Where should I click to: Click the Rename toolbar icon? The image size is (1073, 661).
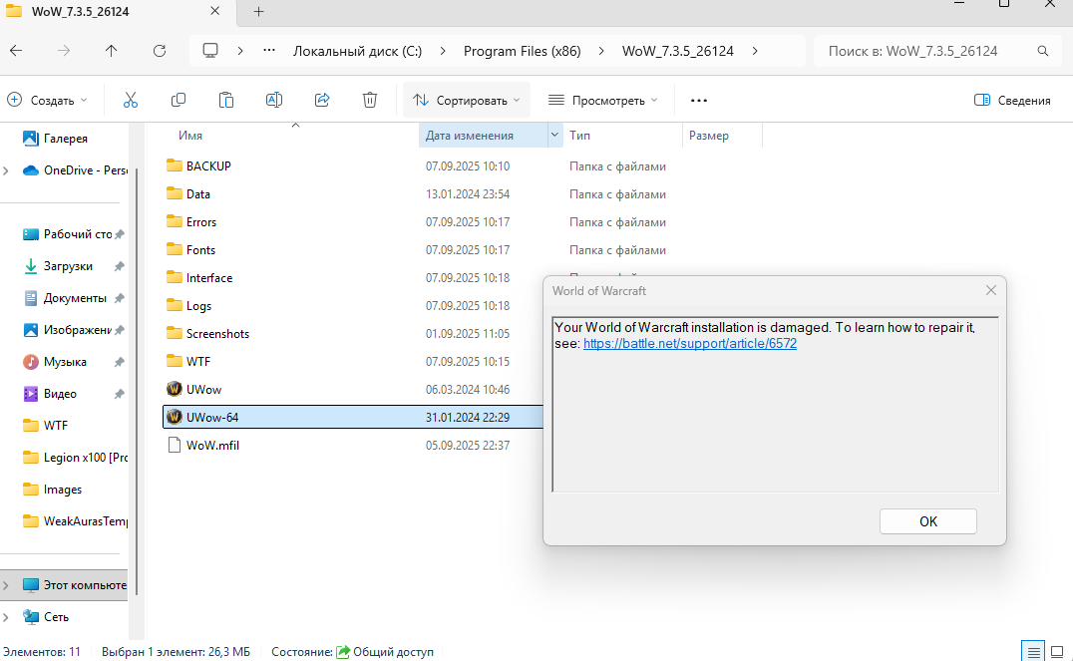[x=273, y=101]
